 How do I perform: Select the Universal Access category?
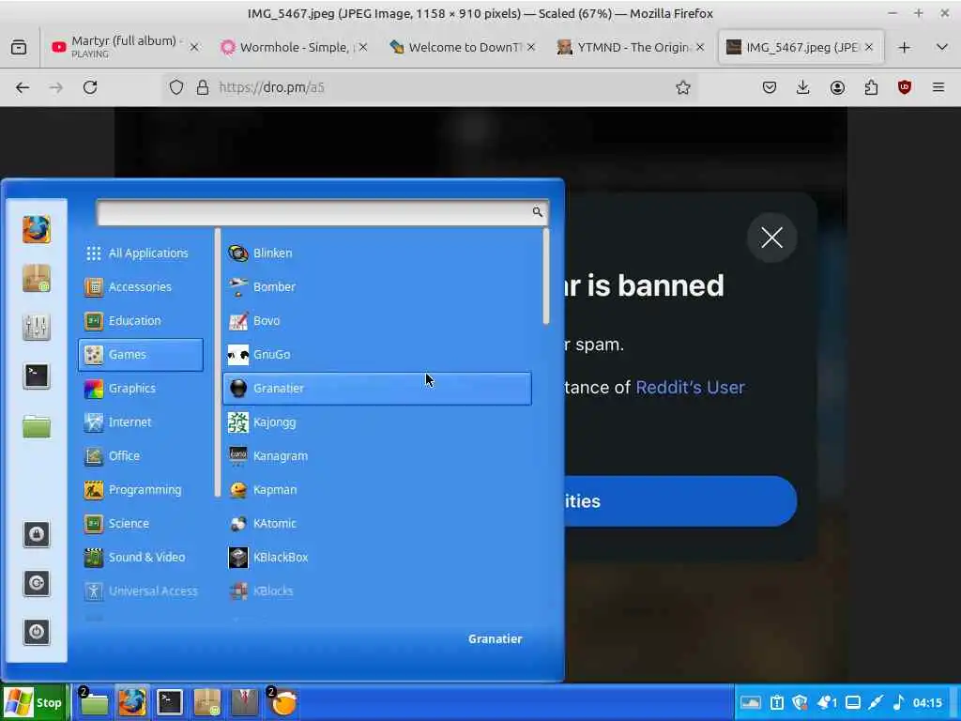[141, 591]
